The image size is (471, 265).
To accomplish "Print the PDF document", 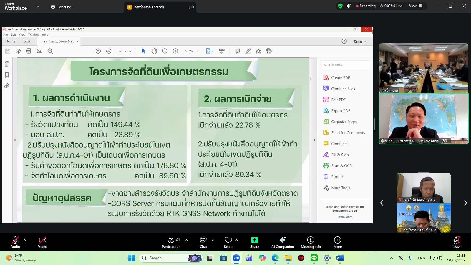I will [29, 51].
